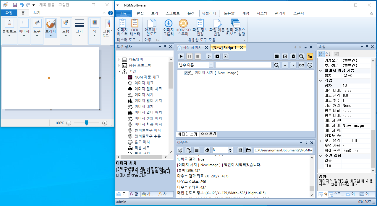Click the broom clear icon in output panel
377x206 pixels.
pos(180,150)
